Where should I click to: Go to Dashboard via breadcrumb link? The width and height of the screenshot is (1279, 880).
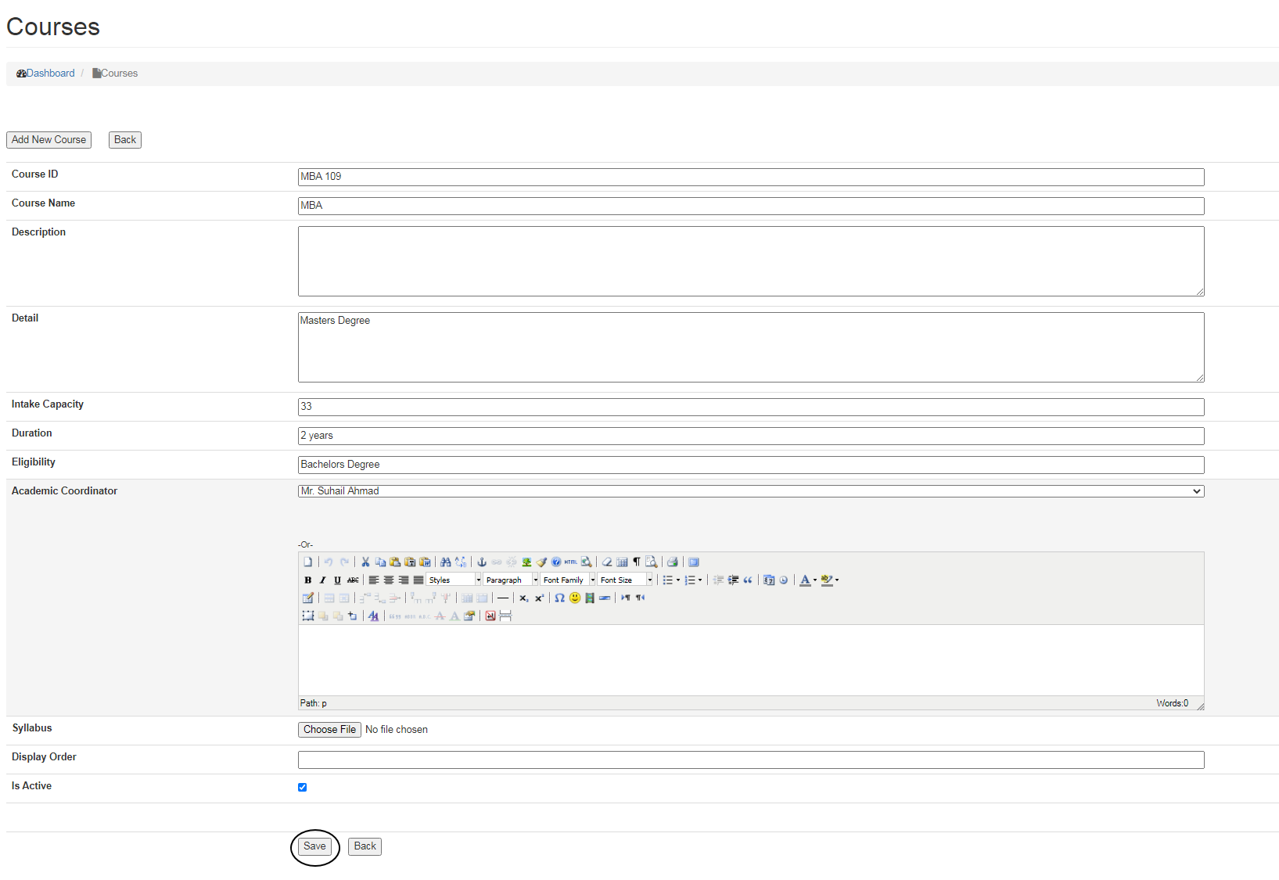click(x=50, y=74)
